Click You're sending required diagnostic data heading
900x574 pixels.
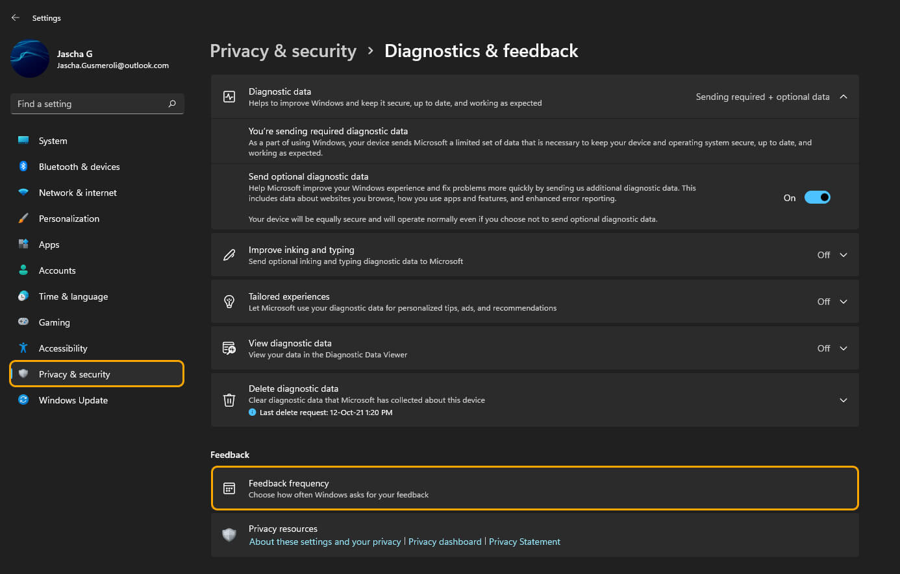click(x=328, y=131)
